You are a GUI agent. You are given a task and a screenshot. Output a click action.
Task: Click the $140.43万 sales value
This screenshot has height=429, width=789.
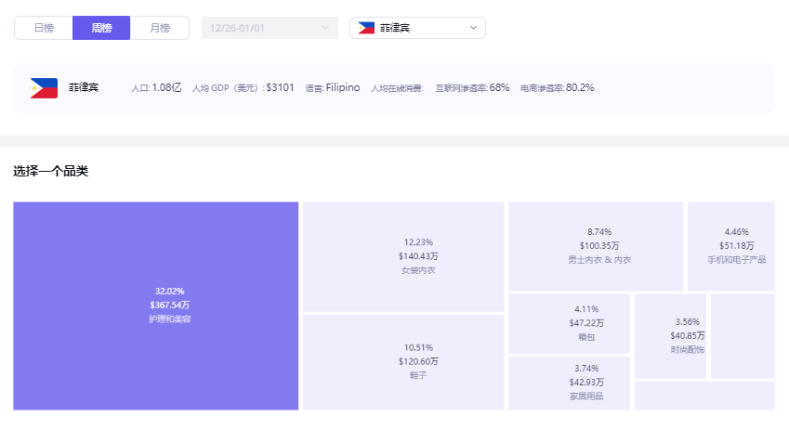pyautogui.click(x=418, y=256)
